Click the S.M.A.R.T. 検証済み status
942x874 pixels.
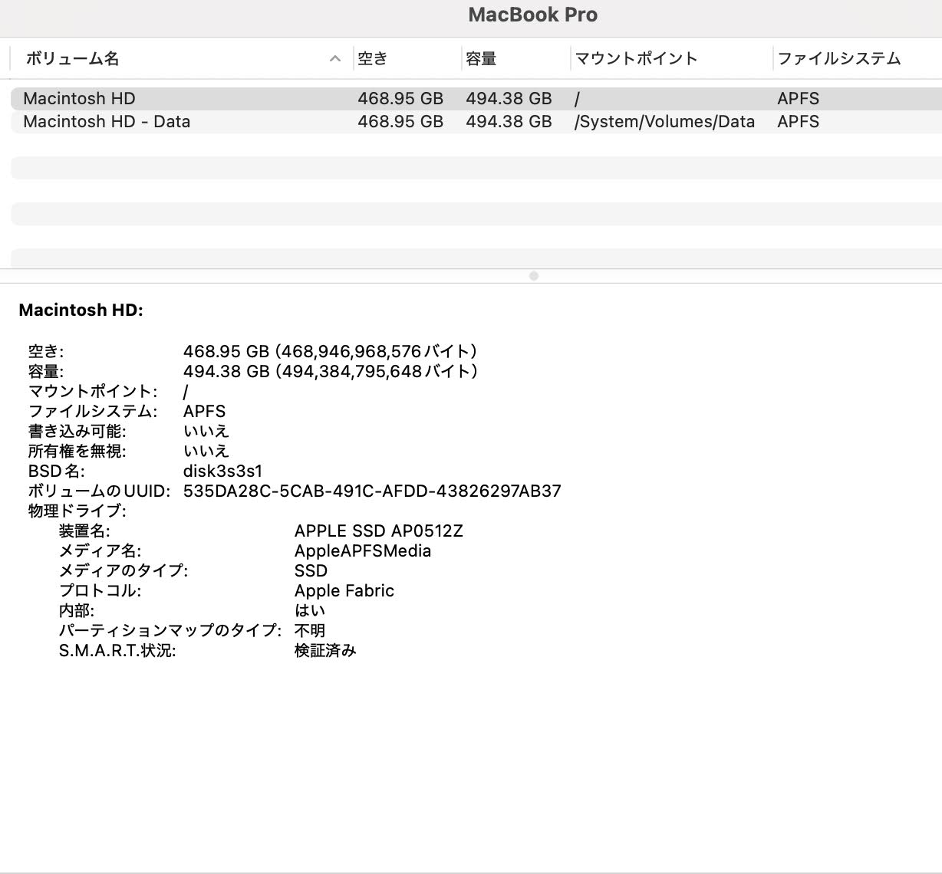pos(324,650)
